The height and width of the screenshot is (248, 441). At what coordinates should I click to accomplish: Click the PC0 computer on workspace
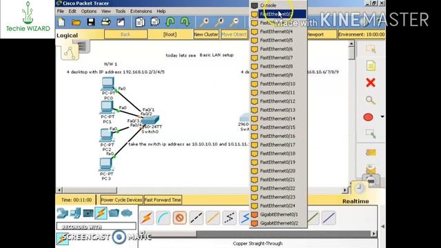(108, 84)
